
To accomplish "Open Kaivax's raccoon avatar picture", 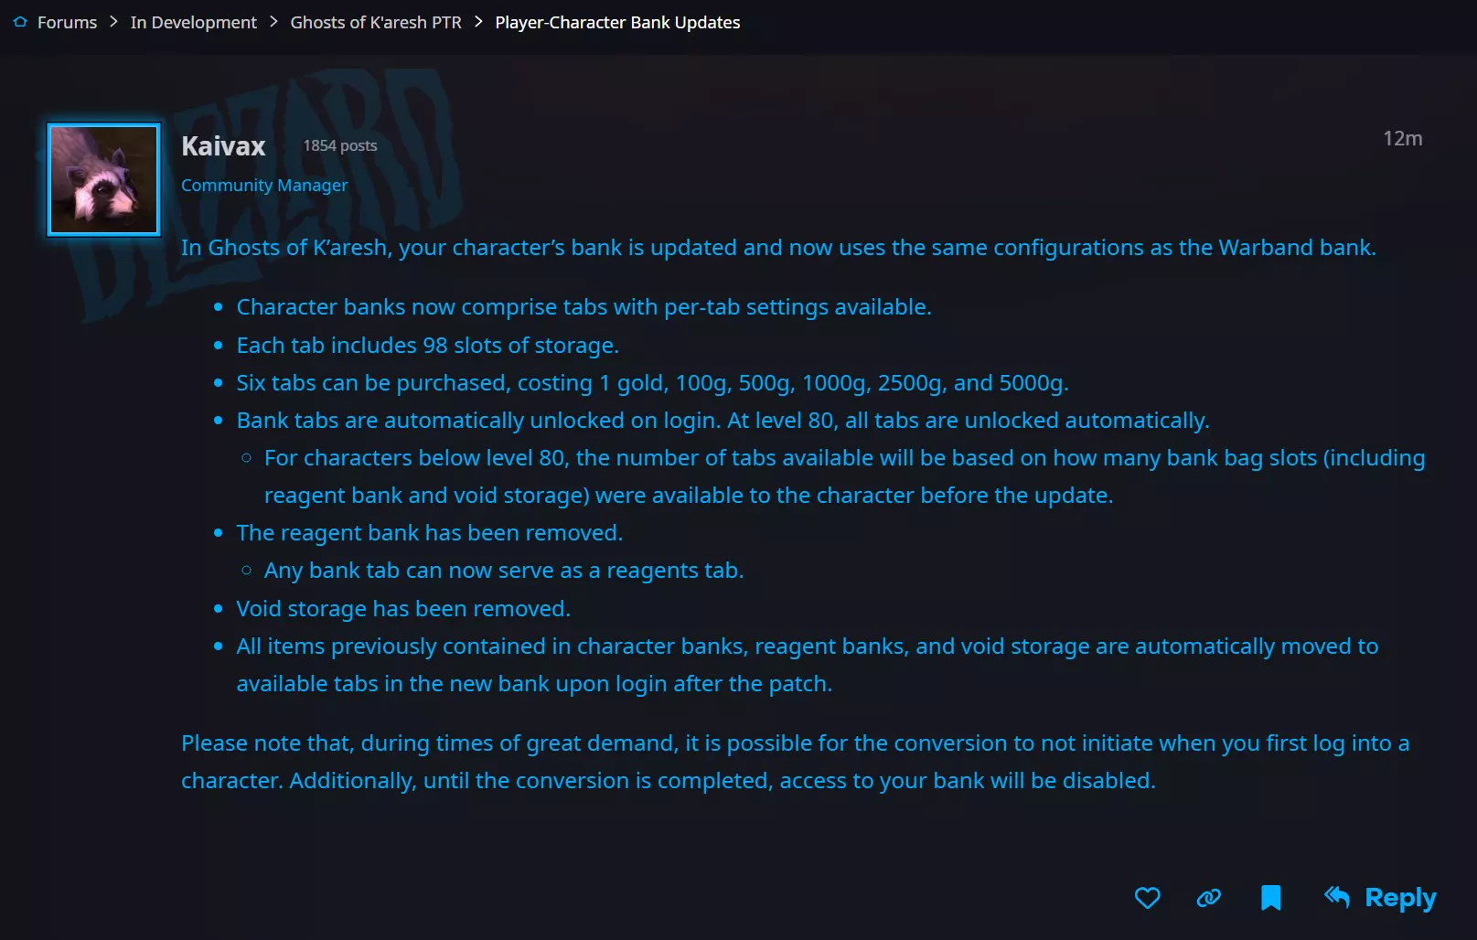I will coord(103,179).
